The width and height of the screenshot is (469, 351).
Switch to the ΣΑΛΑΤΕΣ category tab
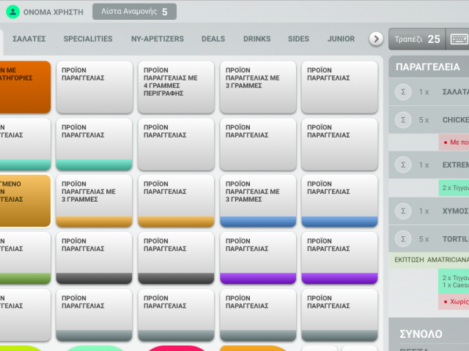point(29,39)
